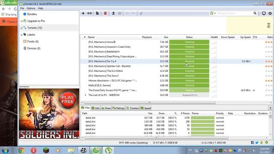Select Feeds (0) in sidebar
274x154 pixels.
point(33,41)
